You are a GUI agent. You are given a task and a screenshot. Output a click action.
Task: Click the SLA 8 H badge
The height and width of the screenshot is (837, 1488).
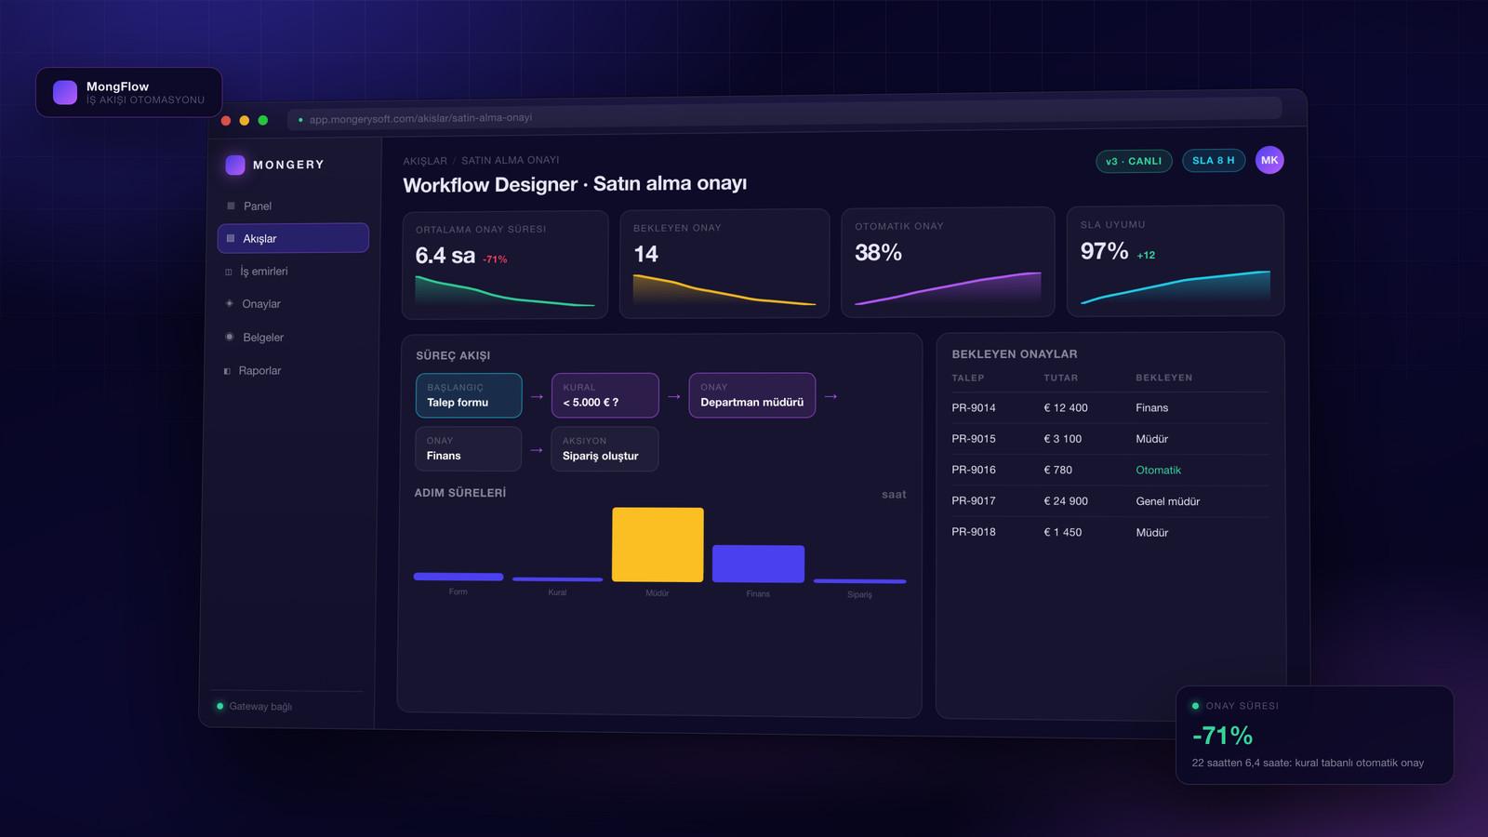pos(1214,160)
